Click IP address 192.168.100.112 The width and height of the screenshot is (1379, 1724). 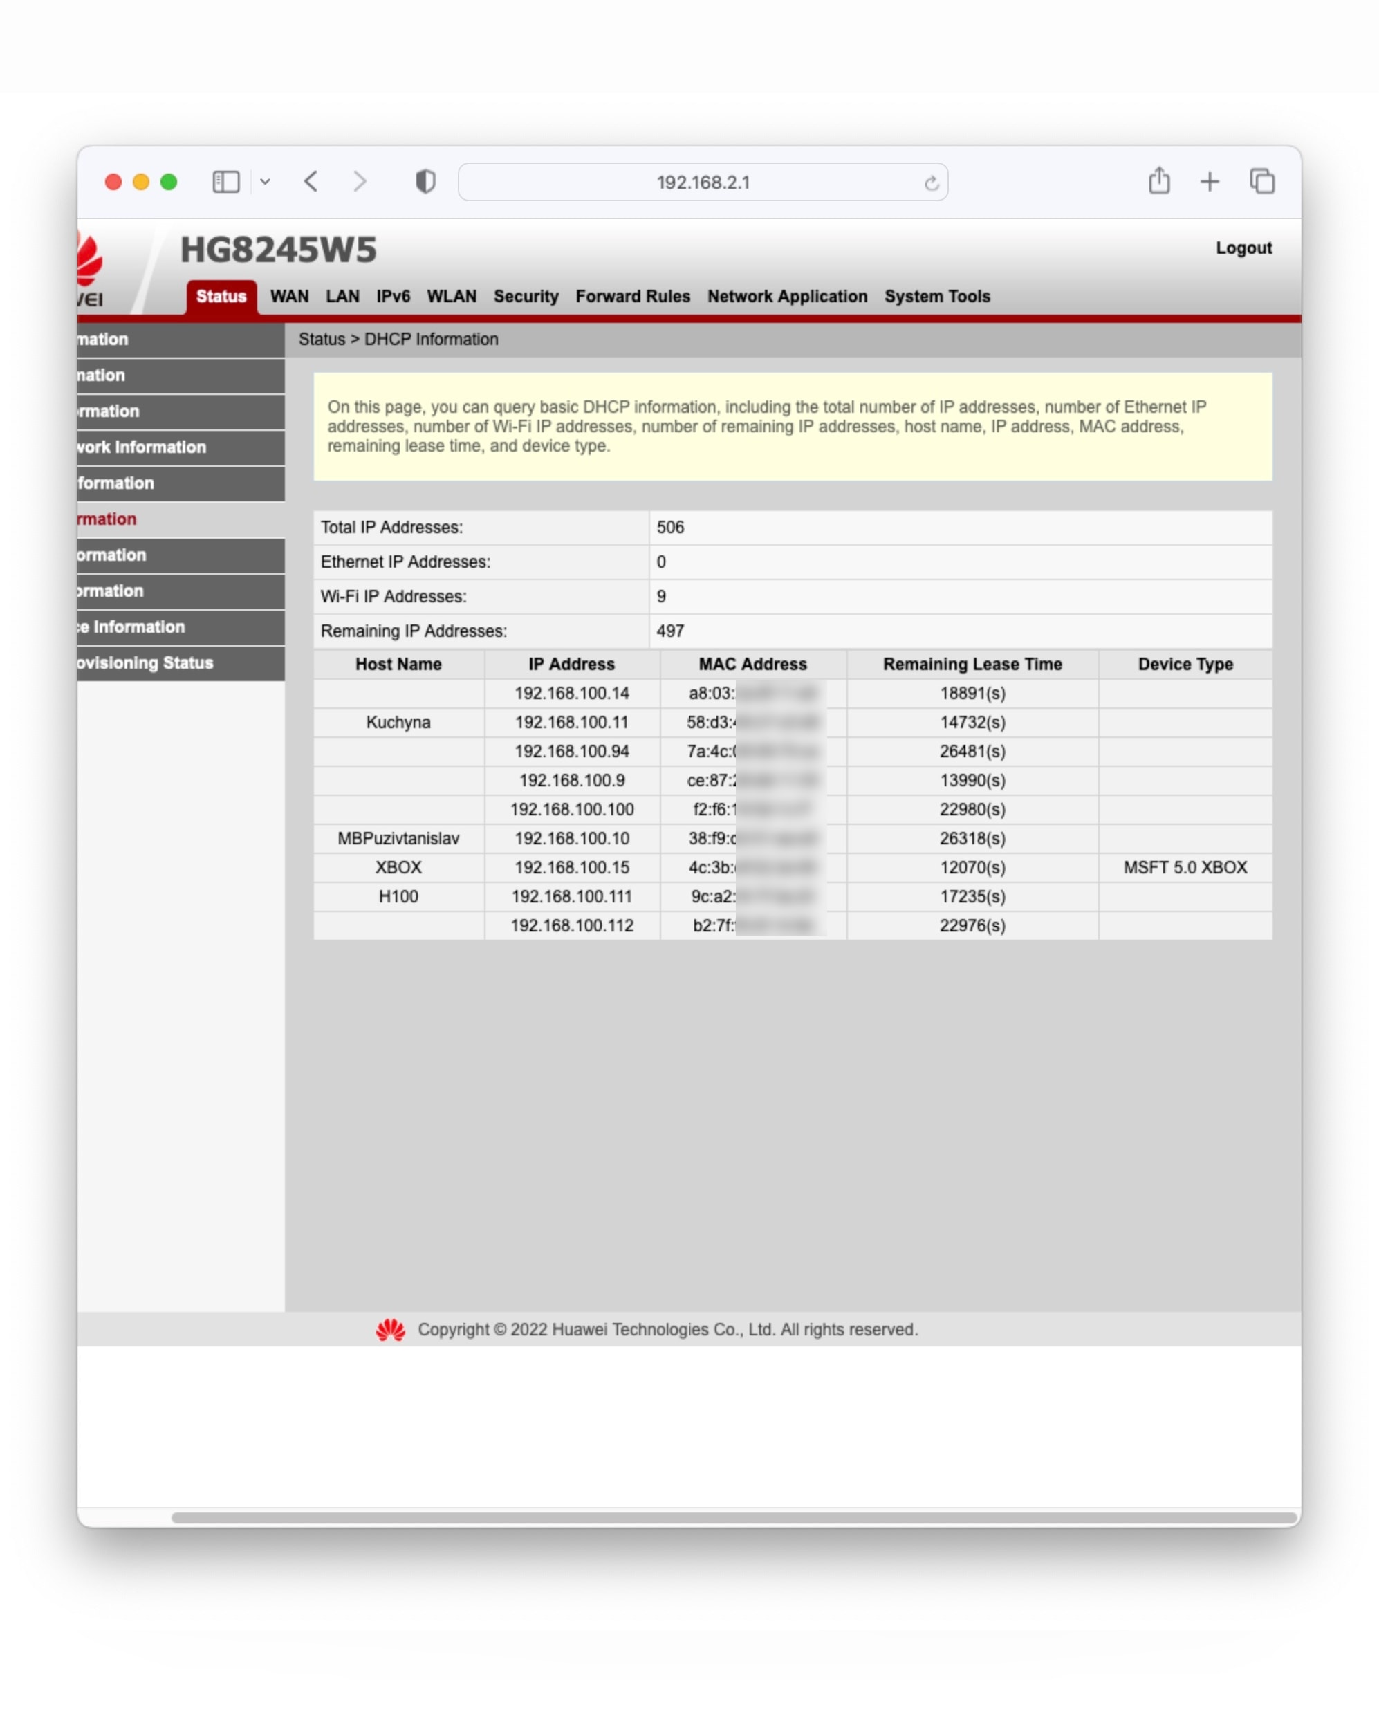coord(571,925)
